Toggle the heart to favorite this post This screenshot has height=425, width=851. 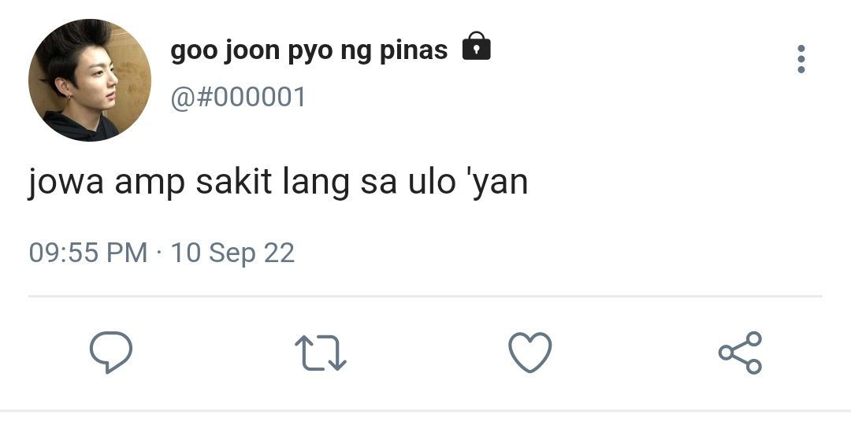point(530,353)
